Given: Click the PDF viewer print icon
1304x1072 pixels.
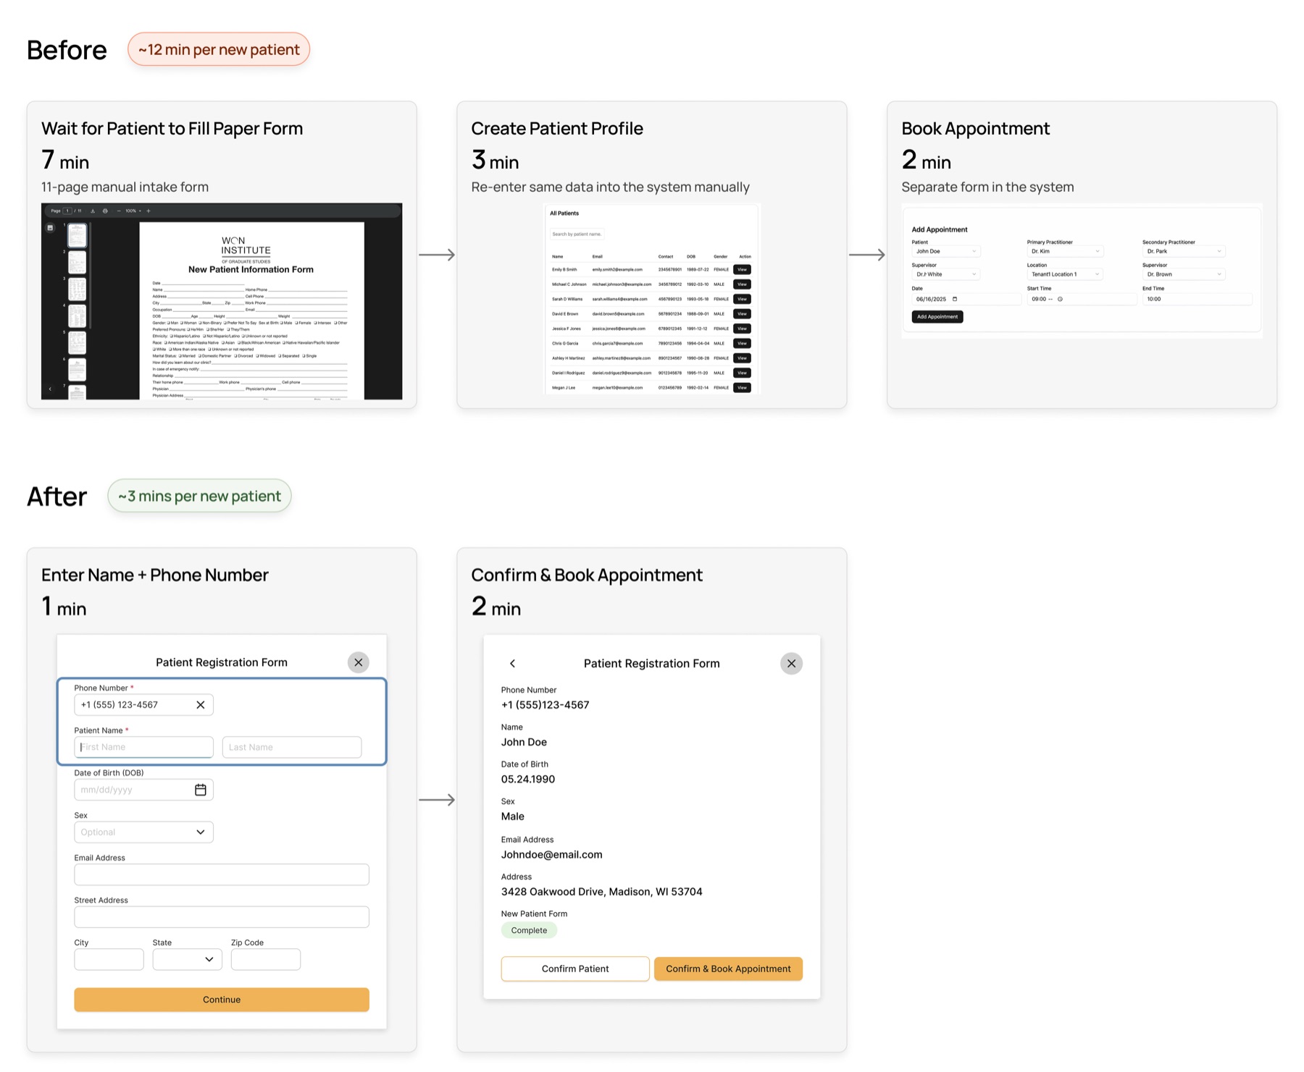Looking at the screenshot, I should (105, 211).
